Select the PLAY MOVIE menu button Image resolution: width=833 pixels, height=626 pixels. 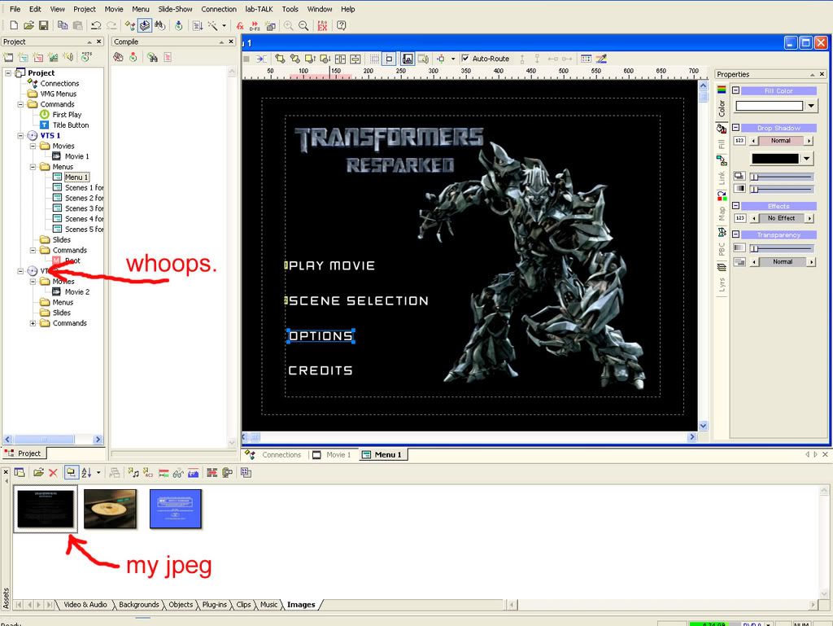[332, 265]
